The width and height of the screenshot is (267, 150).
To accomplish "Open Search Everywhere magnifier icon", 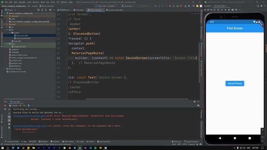I will coord(194,6).
